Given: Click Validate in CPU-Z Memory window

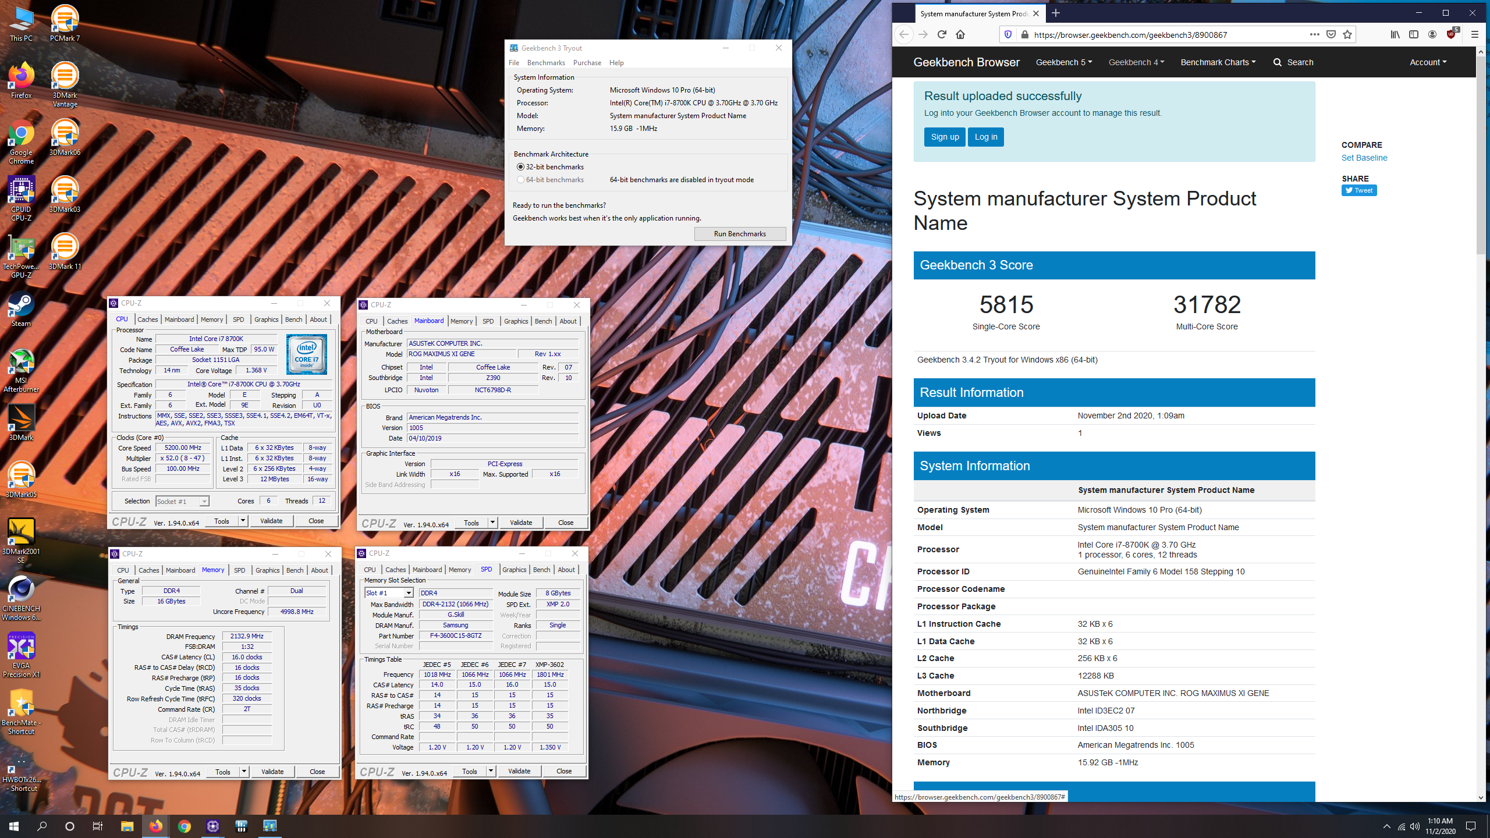Looking at the screenshot, I should tap(272, 772).
